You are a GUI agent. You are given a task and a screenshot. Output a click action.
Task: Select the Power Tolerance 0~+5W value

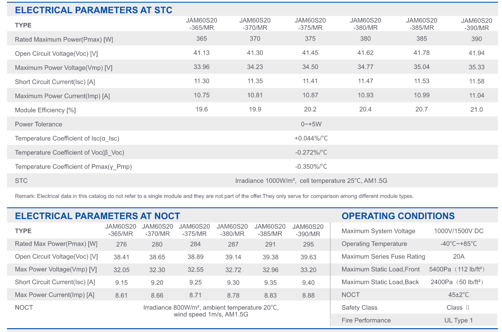311,124
